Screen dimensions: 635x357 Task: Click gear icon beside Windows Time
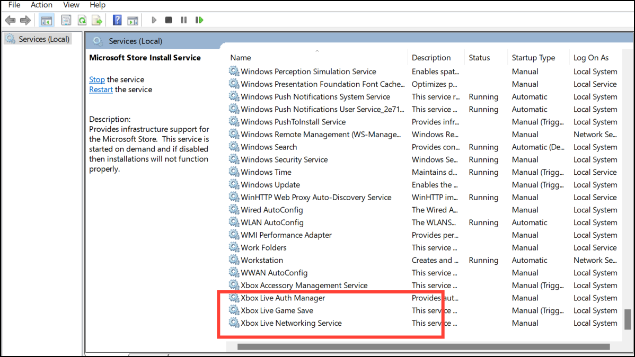point(234,172)
